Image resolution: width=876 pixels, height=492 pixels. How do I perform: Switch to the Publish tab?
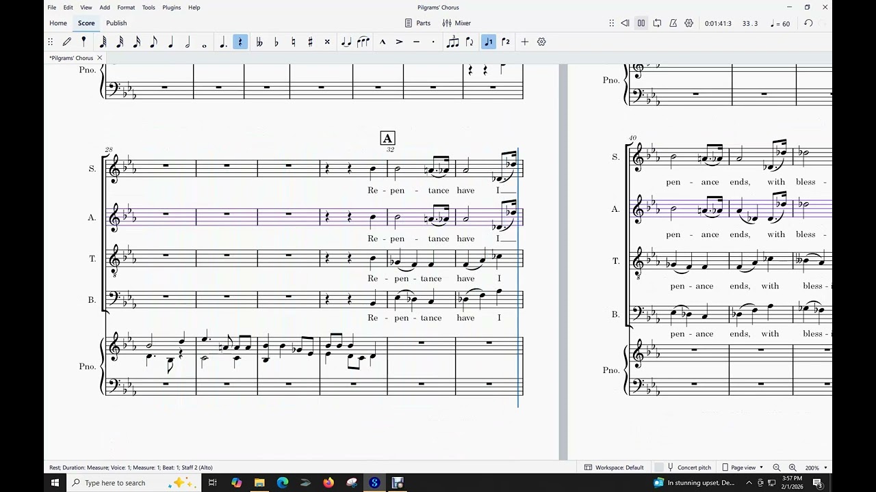pos(116,23)
